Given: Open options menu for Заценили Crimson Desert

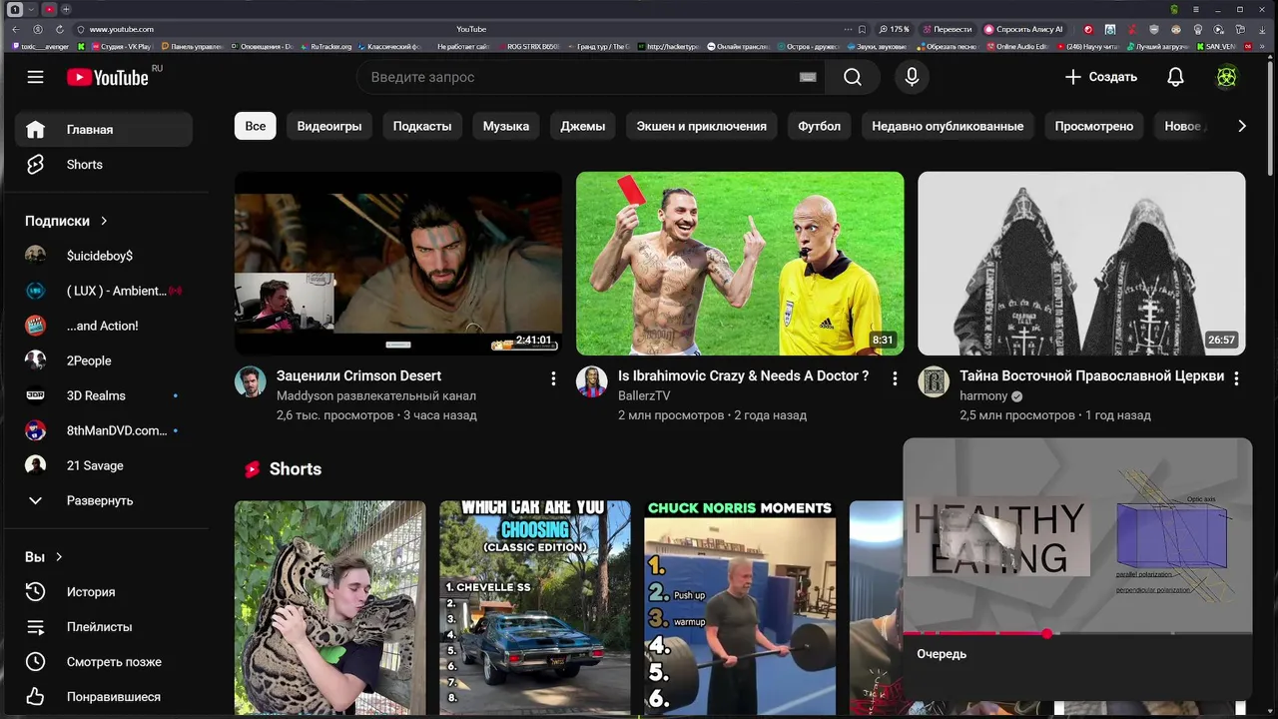Looking at the screenshot, I should (553, 378).
